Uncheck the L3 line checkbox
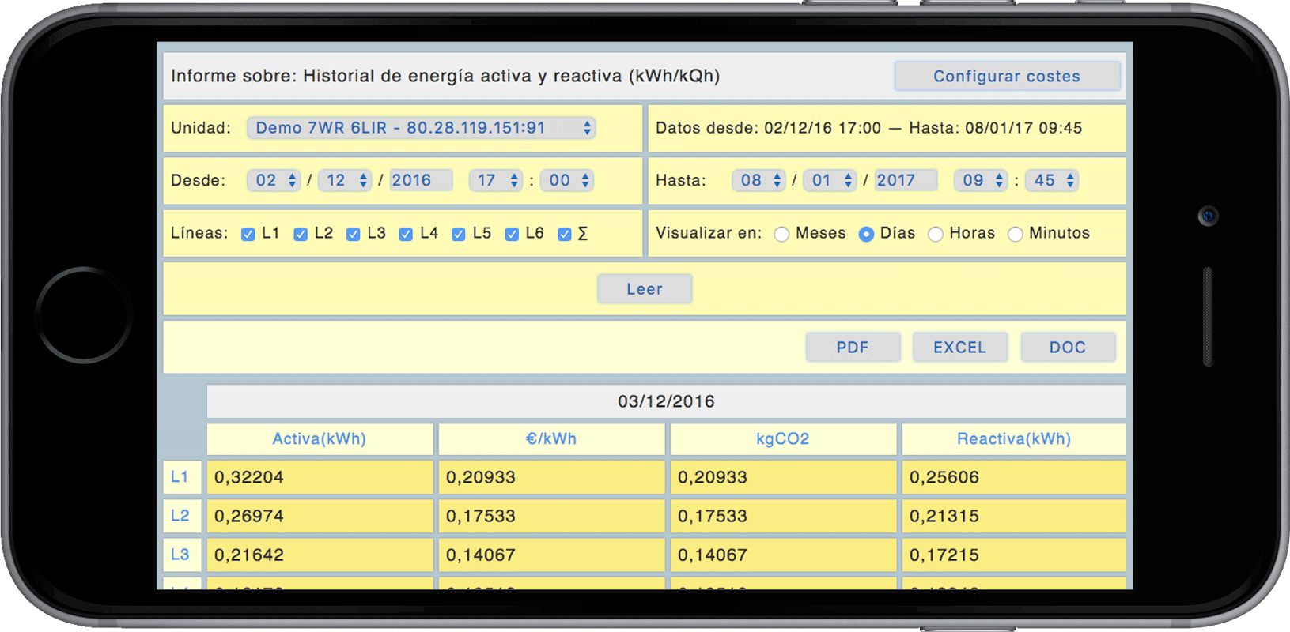Screen dimensions: 1290x632 tap(354, 234)
